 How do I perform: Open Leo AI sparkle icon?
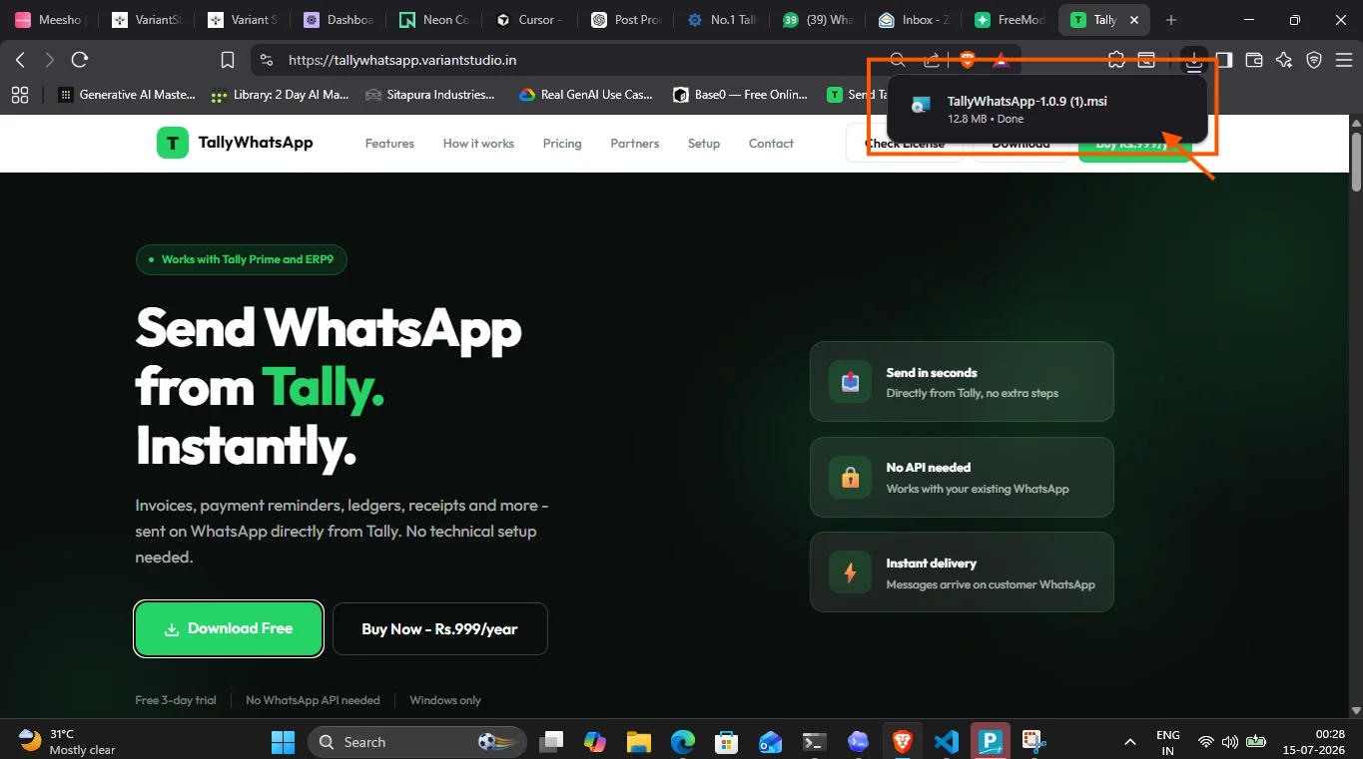point(1284,60)
